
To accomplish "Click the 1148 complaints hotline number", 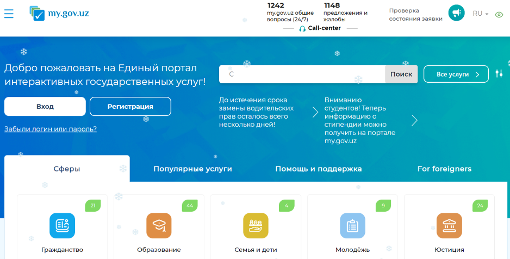I will (x=332, y=5).
